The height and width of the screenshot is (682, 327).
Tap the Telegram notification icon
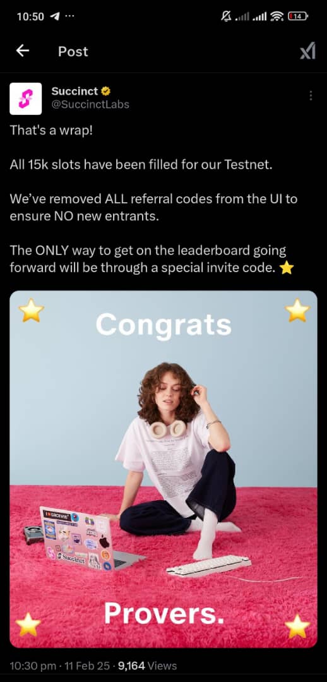click(55, 16)
